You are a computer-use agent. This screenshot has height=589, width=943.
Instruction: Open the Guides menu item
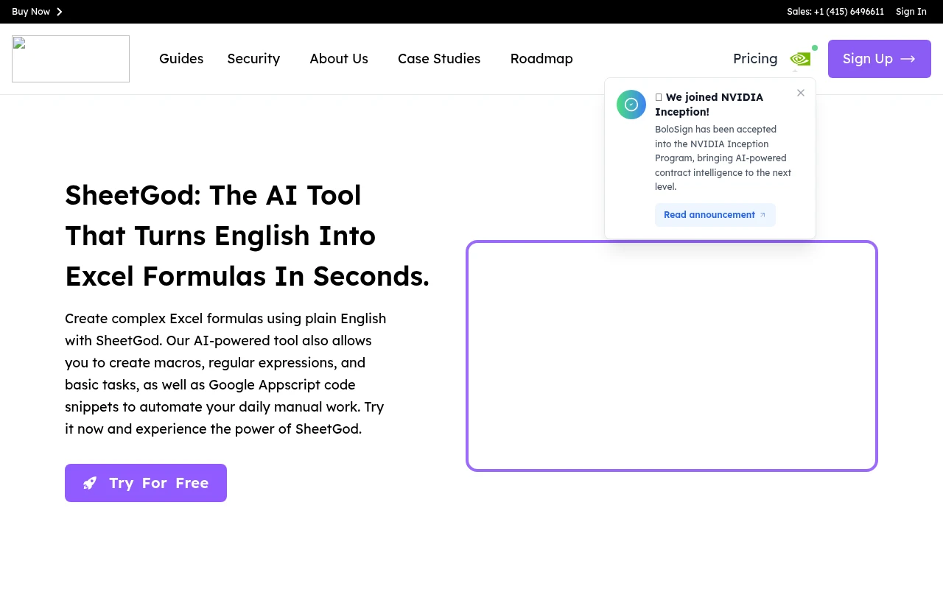pos(181,59)
